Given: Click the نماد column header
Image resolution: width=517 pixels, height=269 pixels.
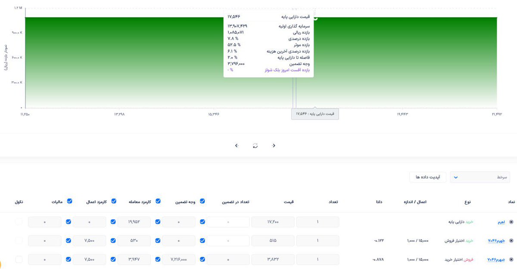Looking at the screenshot, I should (511, 201).
